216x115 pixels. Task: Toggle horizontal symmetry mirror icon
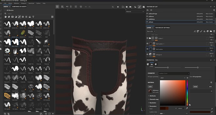pyautogui.click(x=67, y=7)
